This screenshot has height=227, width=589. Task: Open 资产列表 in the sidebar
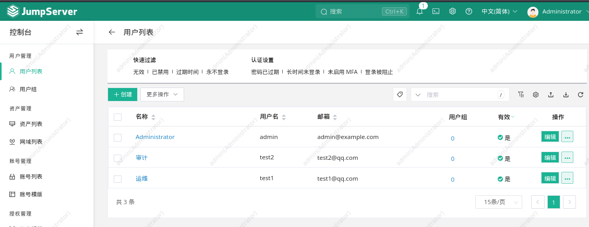click(31, 124)
